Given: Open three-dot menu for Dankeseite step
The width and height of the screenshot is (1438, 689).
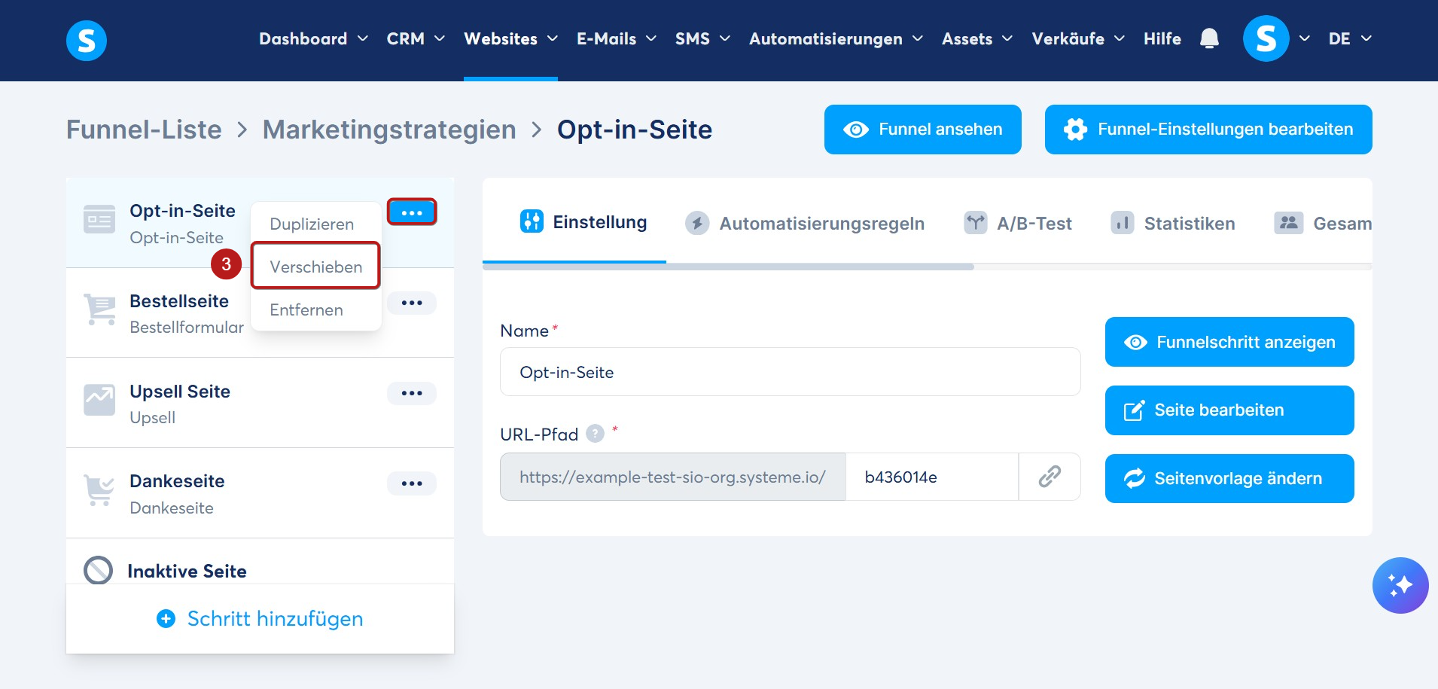Looking at the screenshot, I should point(412,483).
